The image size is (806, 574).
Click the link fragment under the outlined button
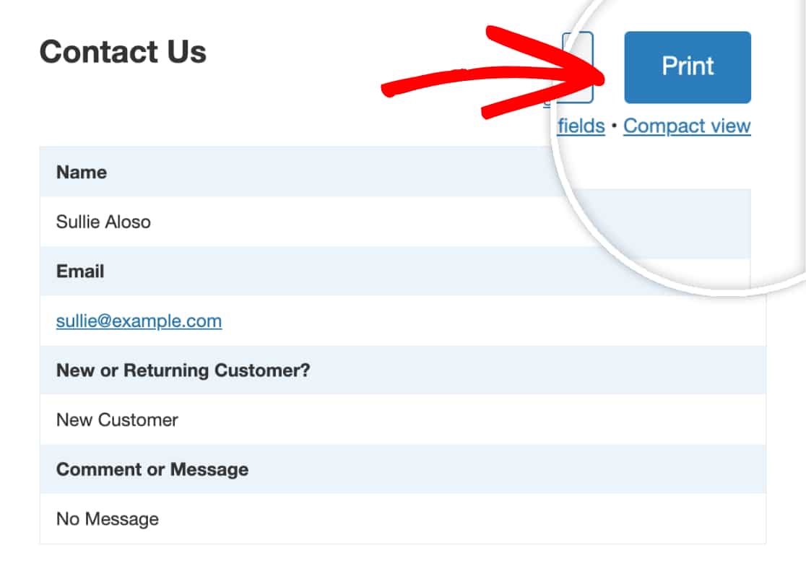click(547, 103)
